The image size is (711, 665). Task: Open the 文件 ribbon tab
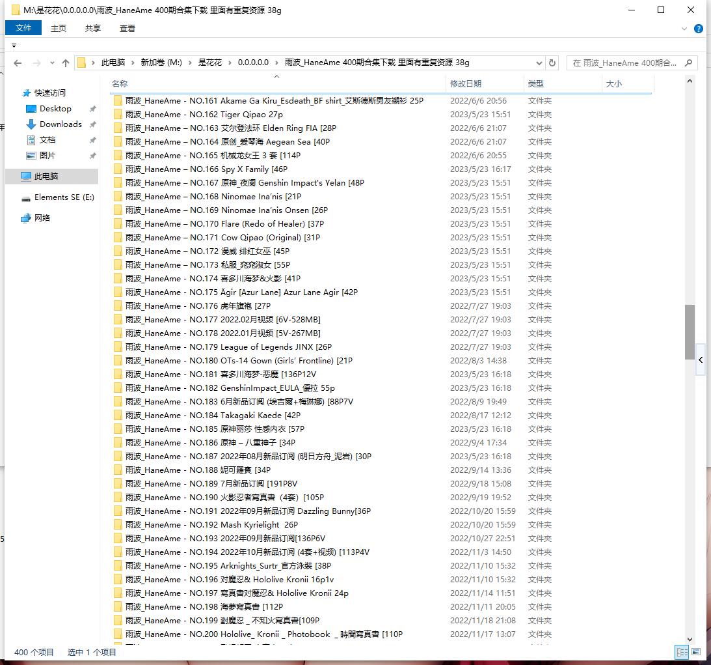pos(23,28)
